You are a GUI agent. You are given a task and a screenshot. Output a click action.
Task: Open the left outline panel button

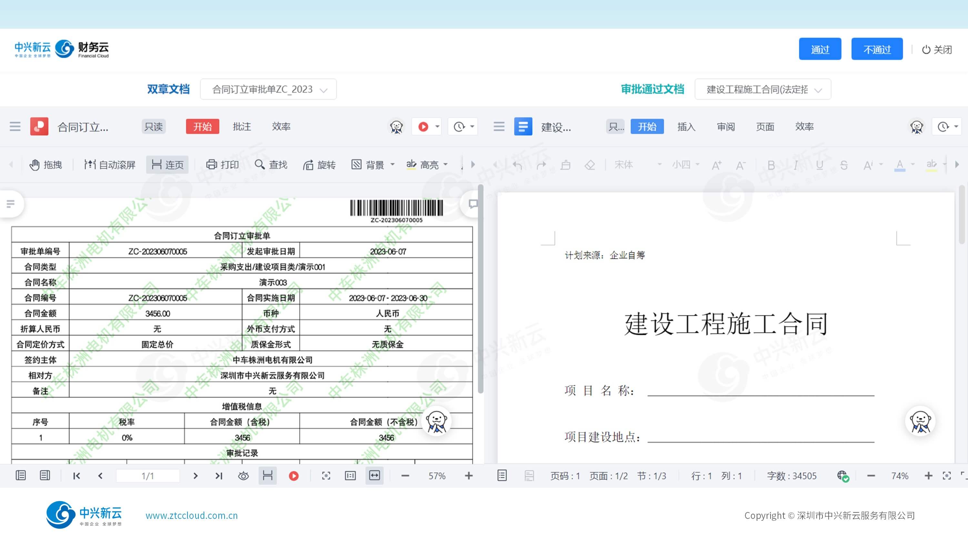point(11,204)
